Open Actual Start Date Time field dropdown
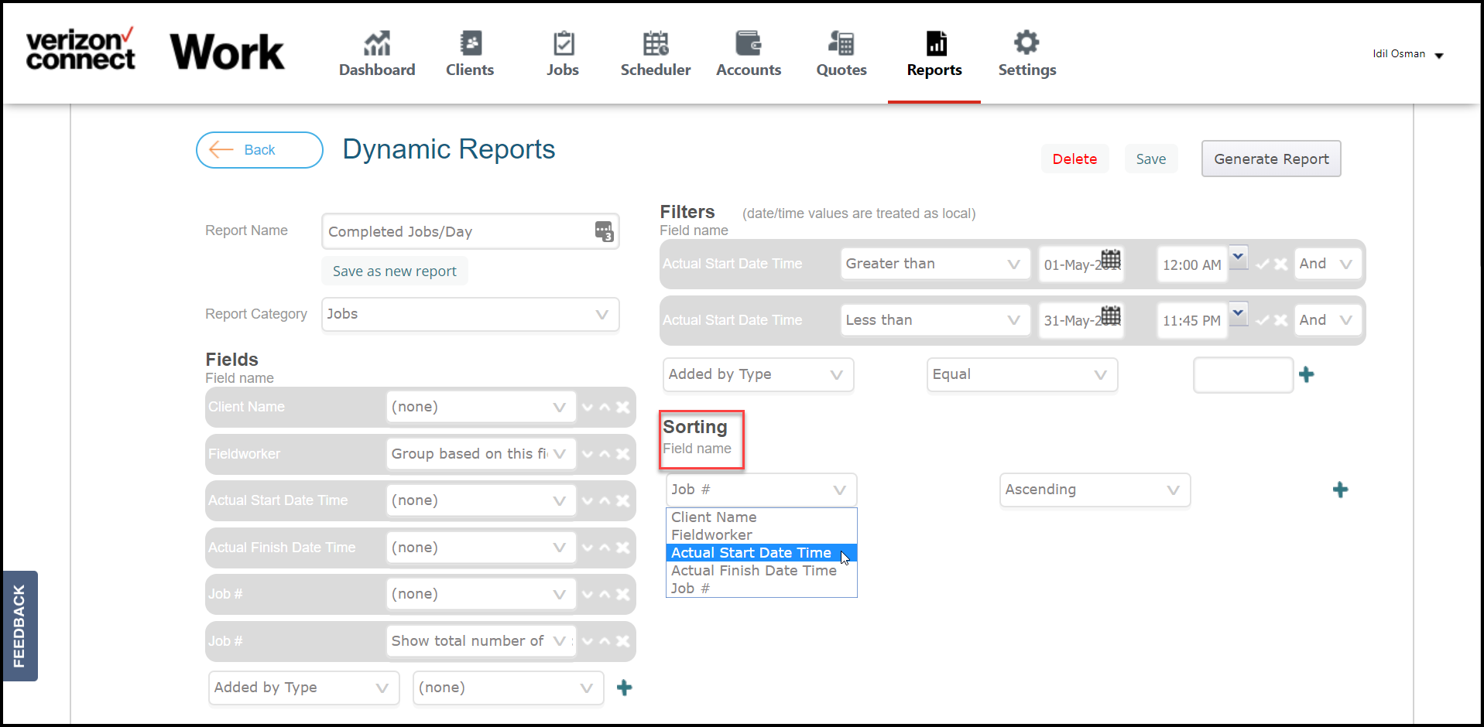 [481, 500]
